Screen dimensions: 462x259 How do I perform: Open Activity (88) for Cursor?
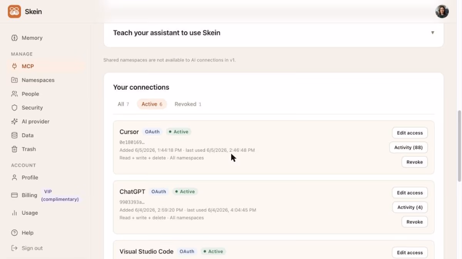pos(408,147)
